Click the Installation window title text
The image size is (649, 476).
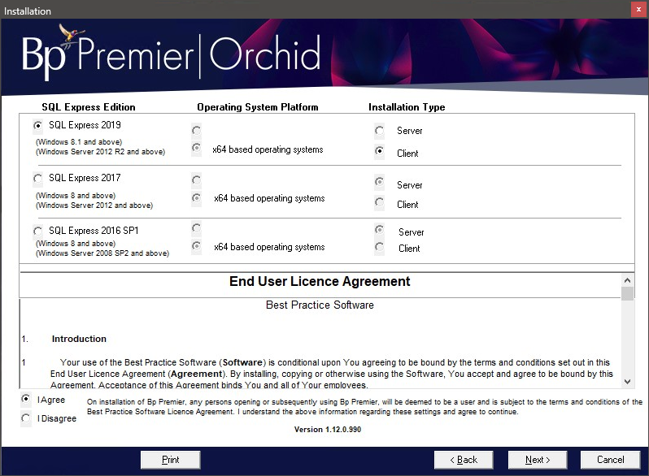28,11
